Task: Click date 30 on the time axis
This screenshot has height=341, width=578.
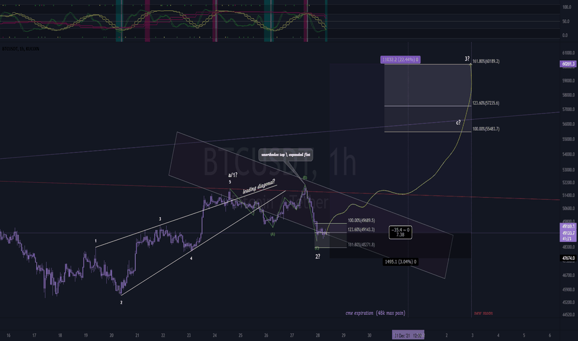Action: tap(370, 335)
